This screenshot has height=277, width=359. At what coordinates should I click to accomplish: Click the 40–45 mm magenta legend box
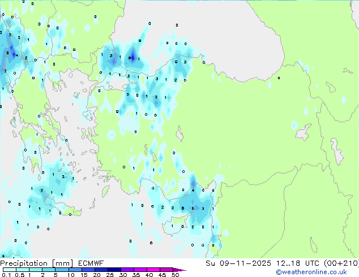click(x=153, y=270)
